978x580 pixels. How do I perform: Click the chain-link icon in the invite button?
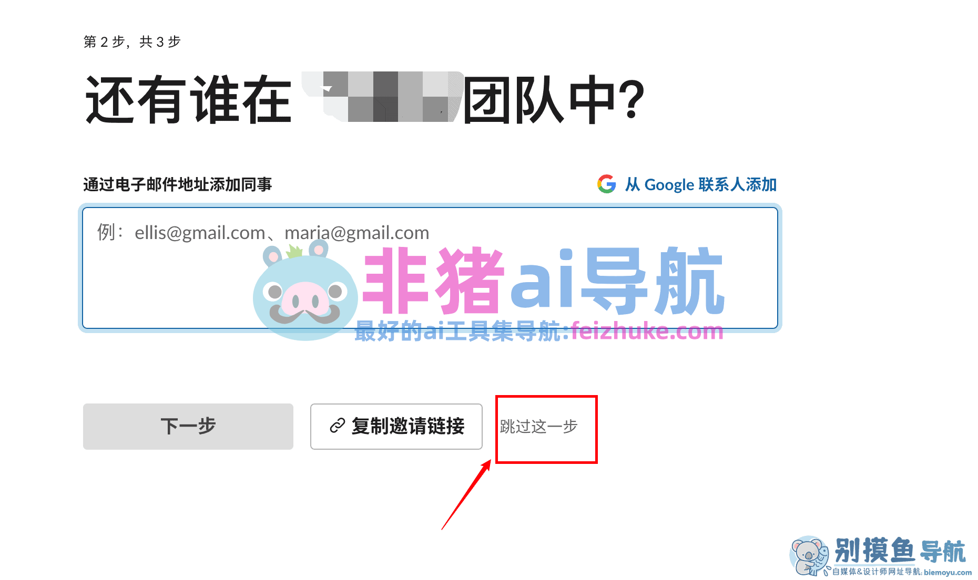(337, 426)
